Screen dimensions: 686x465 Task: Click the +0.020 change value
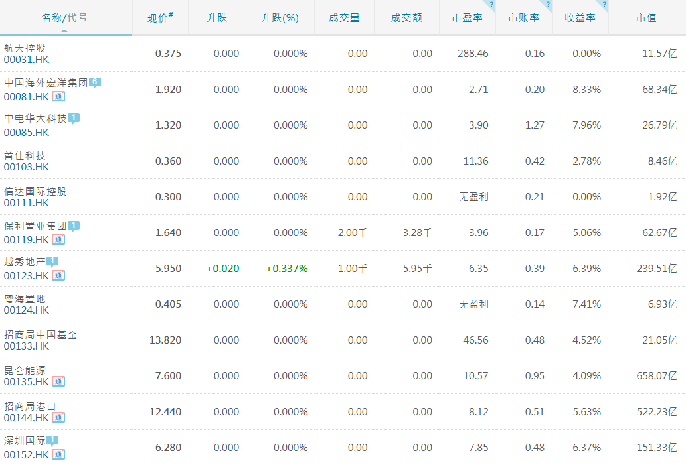click(x=222, y=269)
